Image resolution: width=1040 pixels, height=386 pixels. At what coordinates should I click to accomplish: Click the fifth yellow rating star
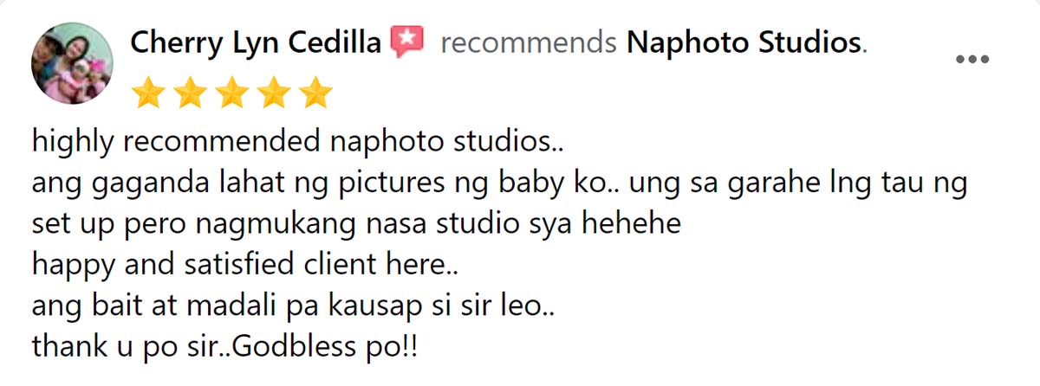tap(315, 92)
